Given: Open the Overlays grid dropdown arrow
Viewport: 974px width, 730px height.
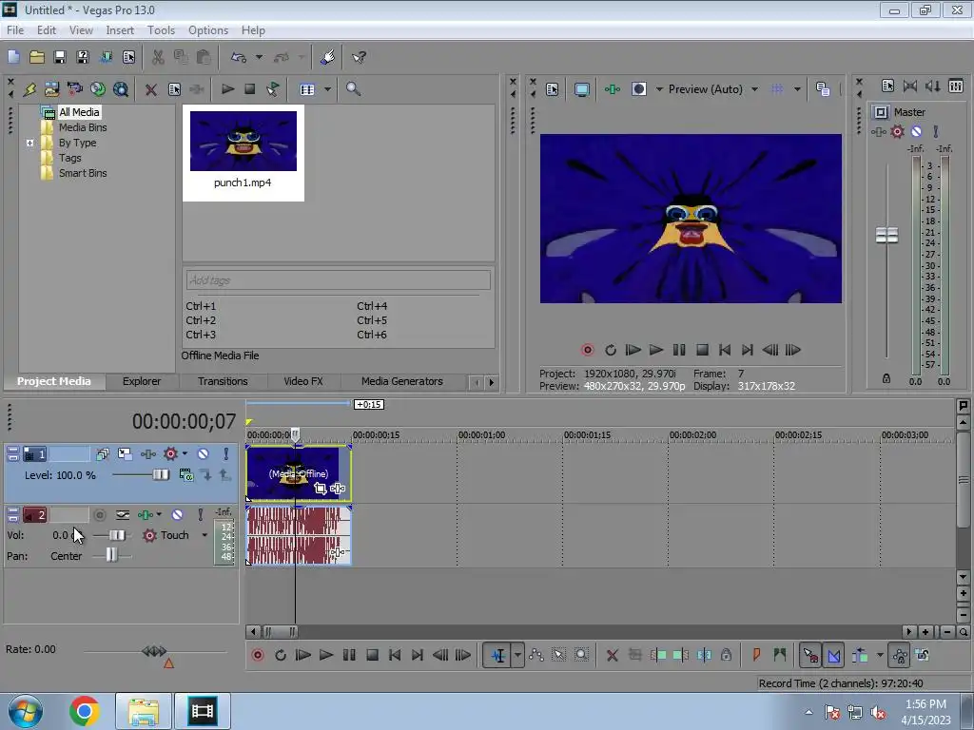Looking at the screenshot, I should coord(798,89).
